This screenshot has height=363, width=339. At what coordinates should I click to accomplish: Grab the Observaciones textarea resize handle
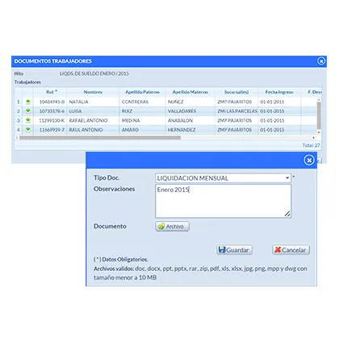287,214
